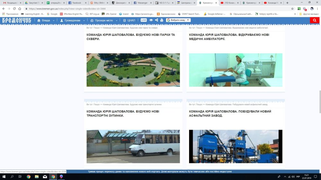Click the medical ambulatory nurse thumbnail
Image resolution: width=321 pixels, height=180 pixels.
(x=235, y=70)
